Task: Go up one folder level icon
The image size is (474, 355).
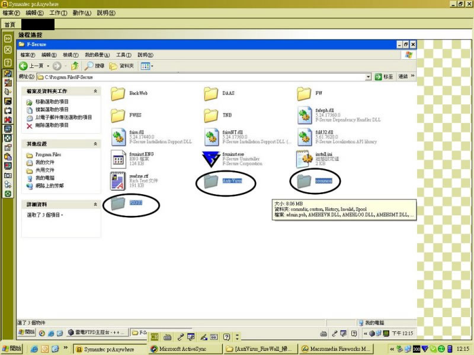Action: (x=75, y=66)
